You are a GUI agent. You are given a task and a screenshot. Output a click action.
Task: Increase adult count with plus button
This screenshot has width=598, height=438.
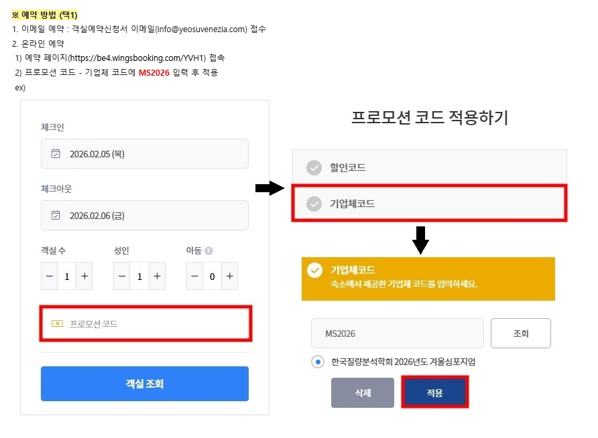pos(157,276)
